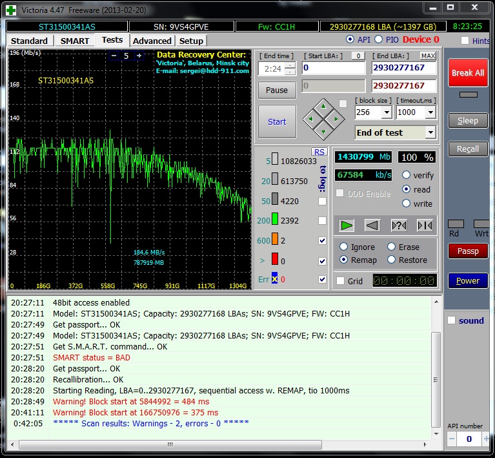Viewport: 495px width, 458px height.
Task: Open the timeout ms dropdown
Action: [430, 112]
